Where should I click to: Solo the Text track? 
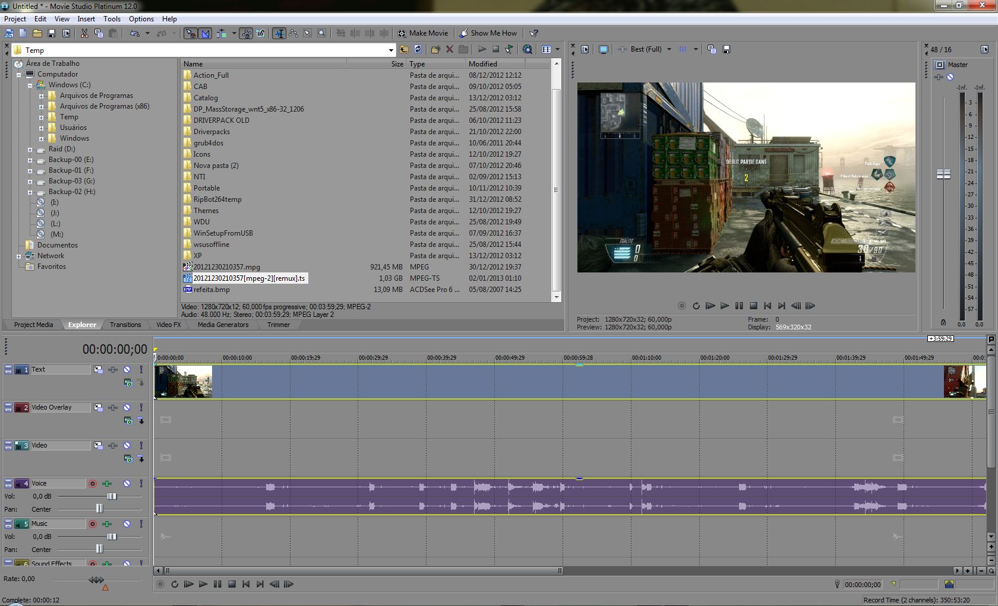[x=141, y=369]
